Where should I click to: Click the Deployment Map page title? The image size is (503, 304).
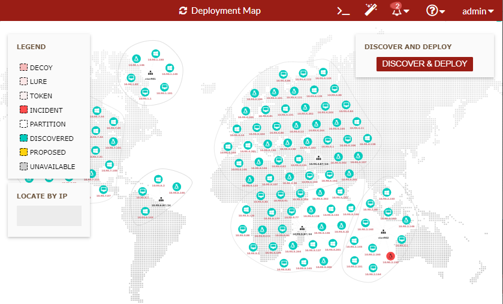pos(225,11)
